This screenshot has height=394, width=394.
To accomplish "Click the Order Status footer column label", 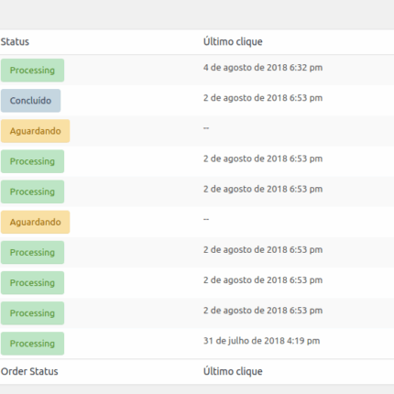I will point(29,371).
